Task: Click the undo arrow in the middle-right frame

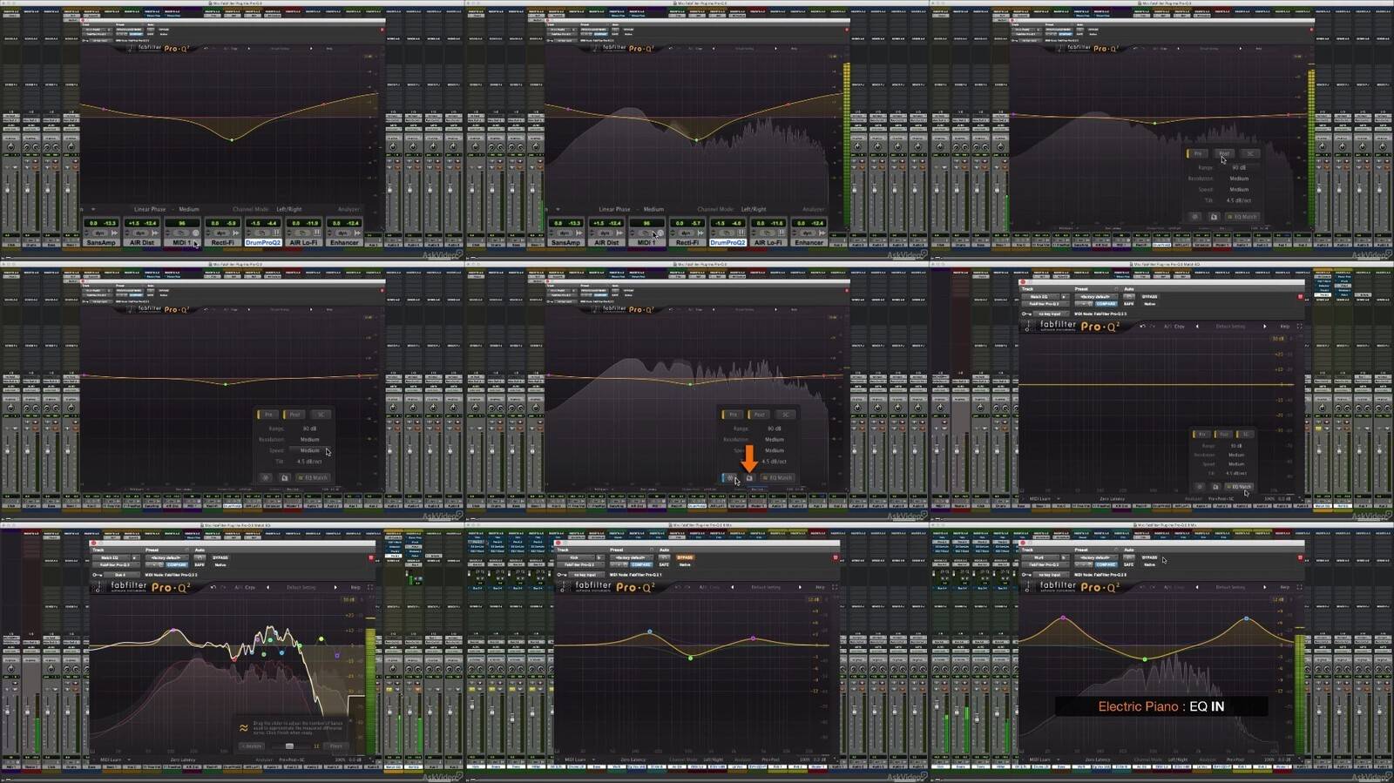Action: click(x=1142, y=327)
